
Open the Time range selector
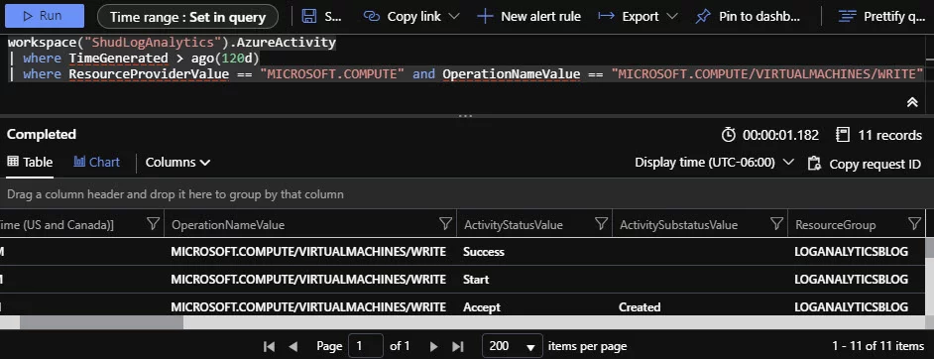(187, 17)
